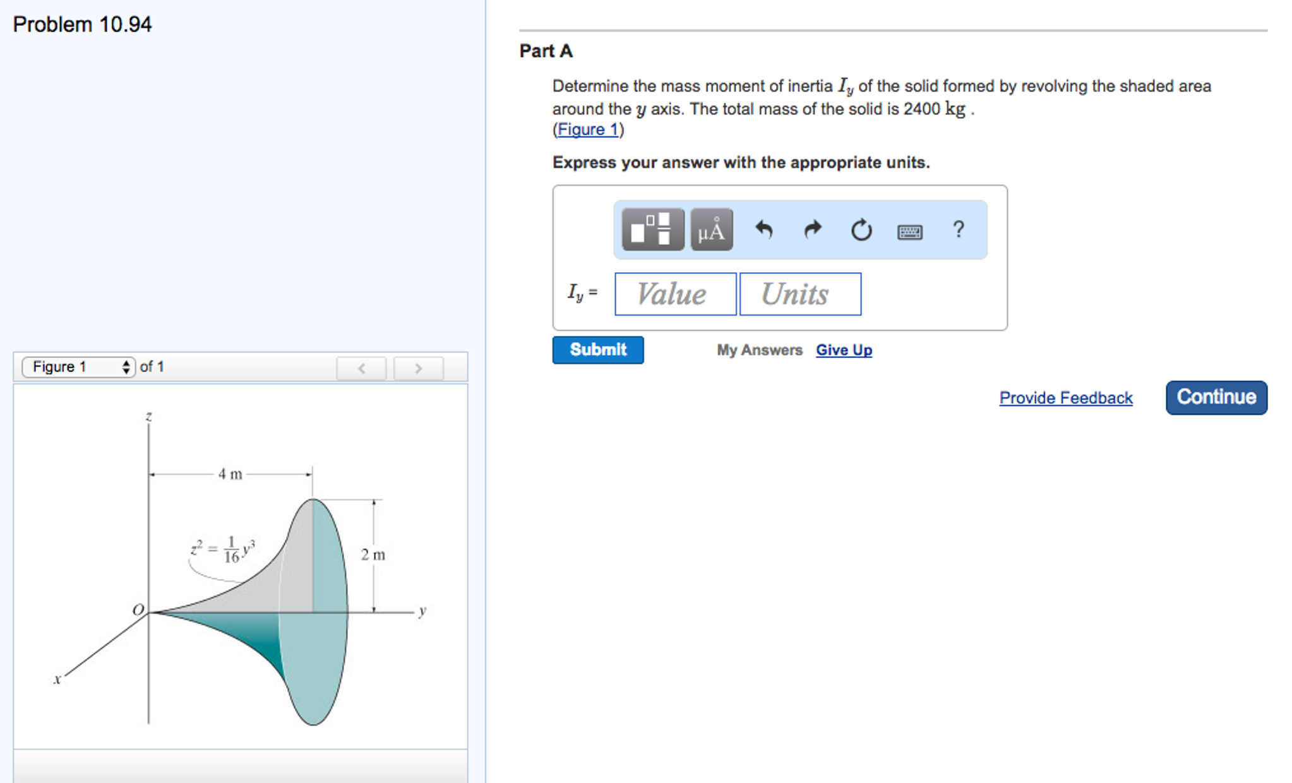Click the reset circular arrow icon
The width and height of the screenshot is (1292, 783).
pyautogui.click(x=861, y=230)
